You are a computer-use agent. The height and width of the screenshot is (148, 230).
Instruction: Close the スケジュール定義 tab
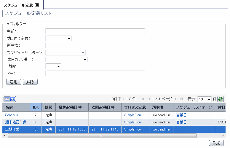pos(37,5)
